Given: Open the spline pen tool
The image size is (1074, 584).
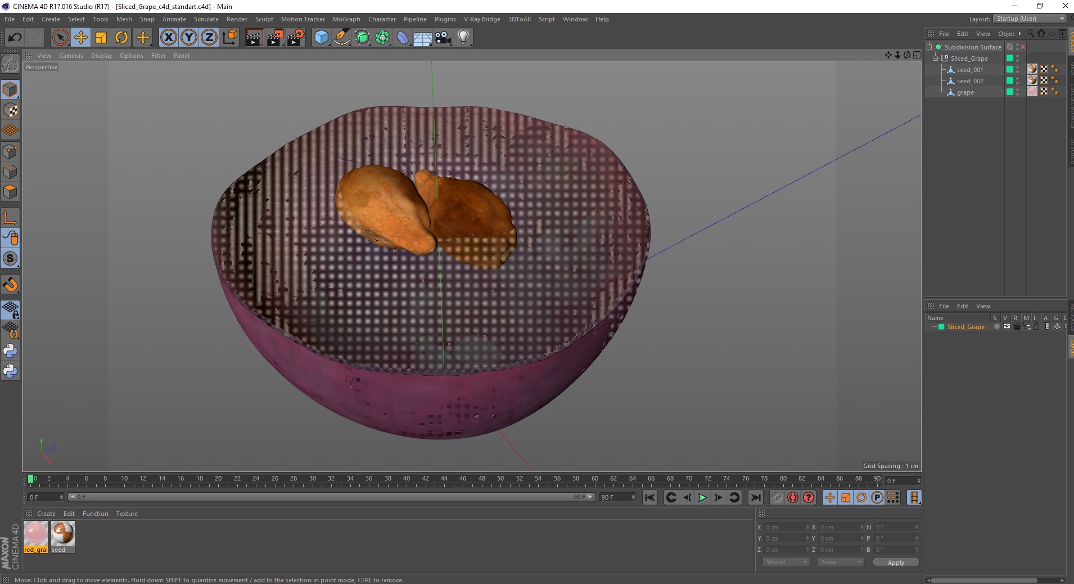Looking at the screenshot, I should 342,38.
